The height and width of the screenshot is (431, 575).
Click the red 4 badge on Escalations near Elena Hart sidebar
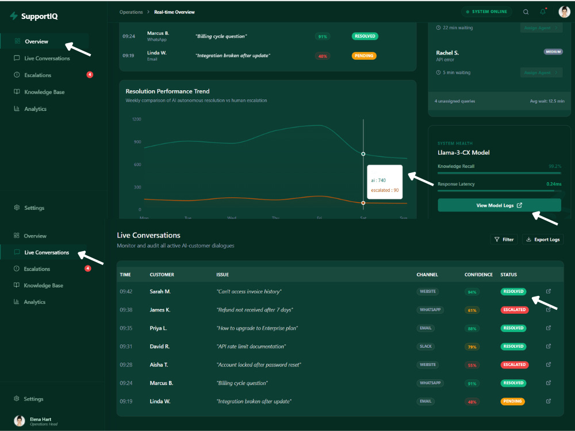(x=87, y=268)
